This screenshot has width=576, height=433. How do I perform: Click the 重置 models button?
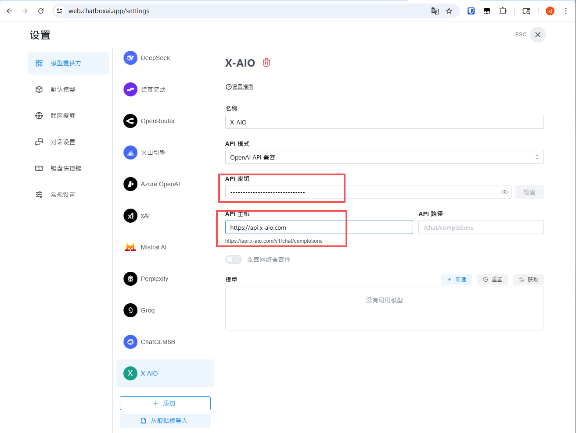coord(493,280)
